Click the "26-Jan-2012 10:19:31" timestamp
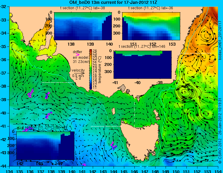Screen dimensions: 223x173 click(x=220, y=116)
